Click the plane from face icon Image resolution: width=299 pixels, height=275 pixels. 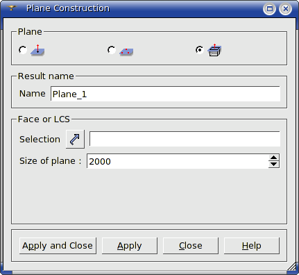[214, 50]
